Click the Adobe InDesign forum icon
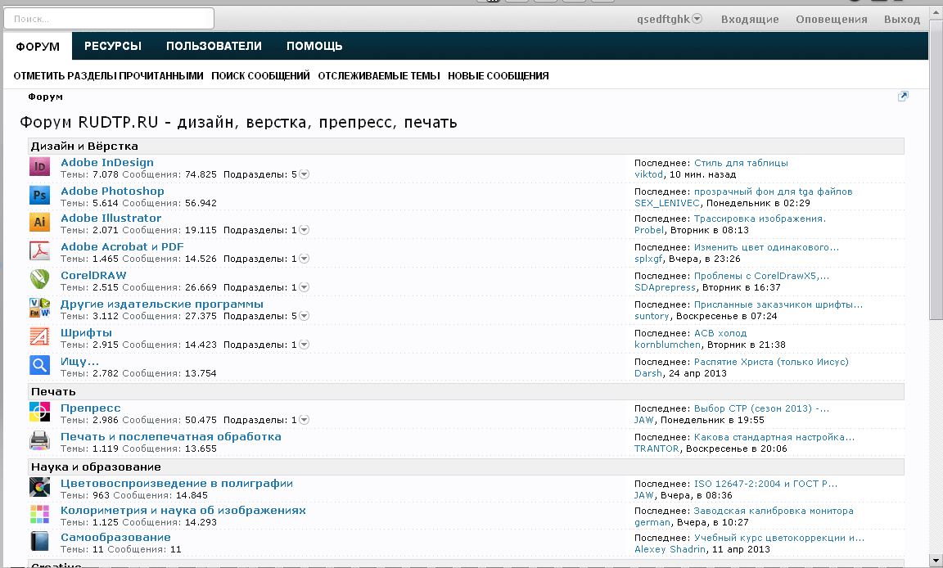Screen dimensions: 943x568 point(39,166)
